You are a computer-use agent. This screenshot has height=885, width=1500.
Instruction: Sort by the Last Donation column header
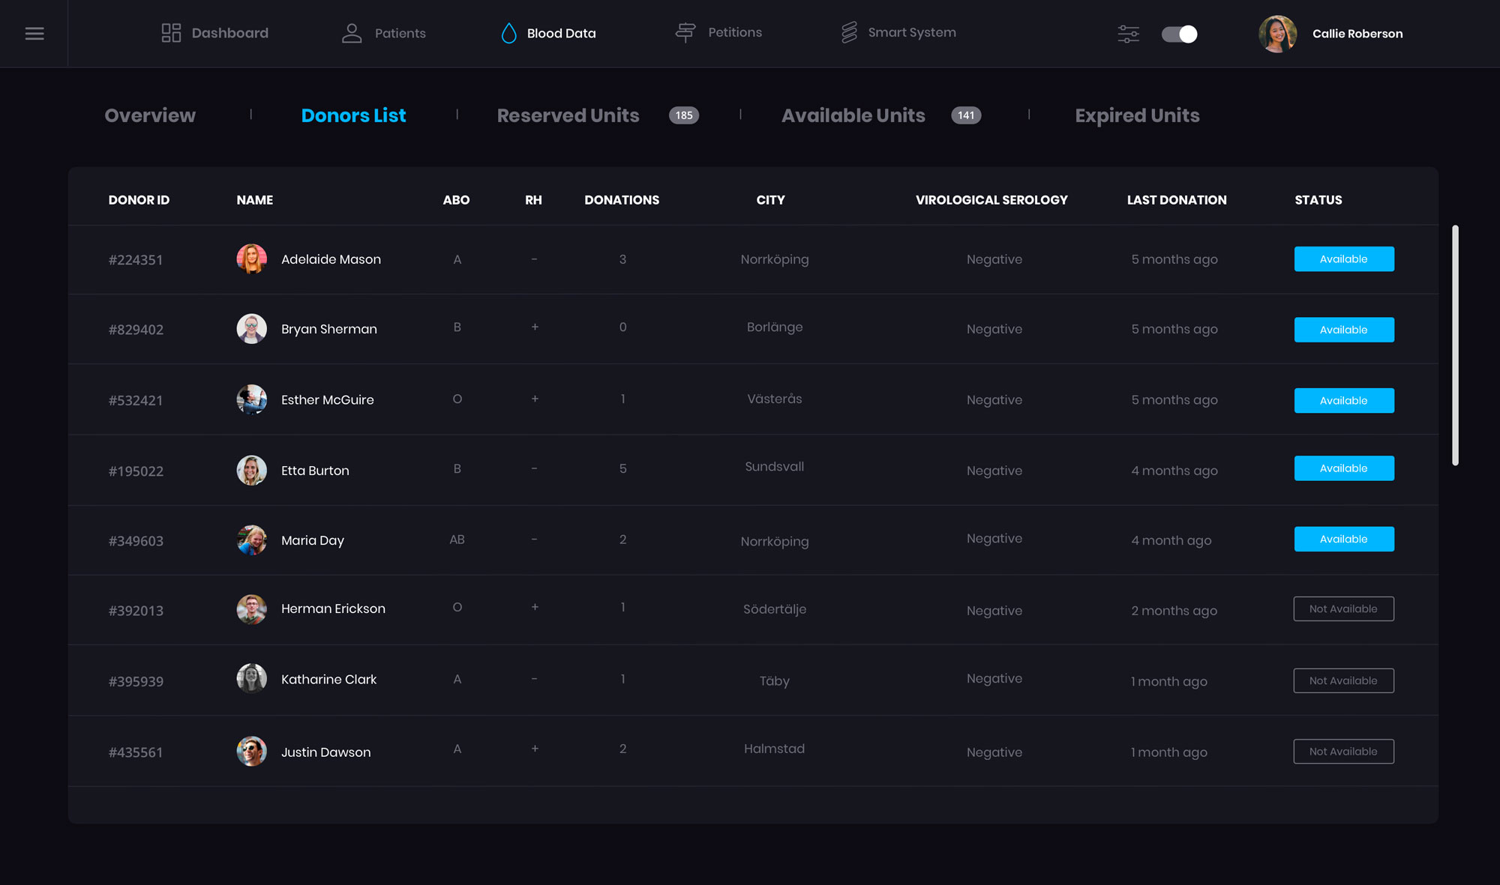click(1177, 200)
